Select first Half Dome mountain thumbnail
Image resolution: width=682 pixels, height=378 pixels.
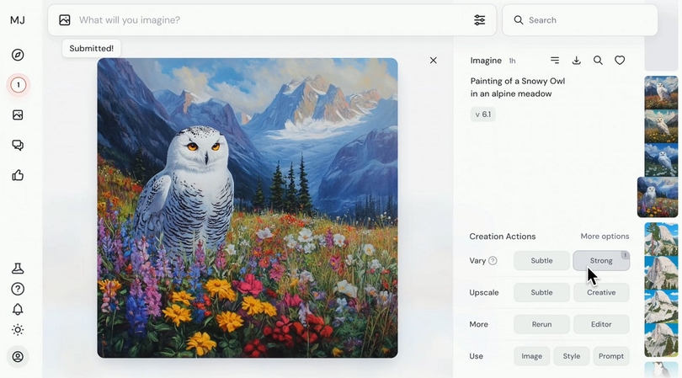click(x=661, y=239)
